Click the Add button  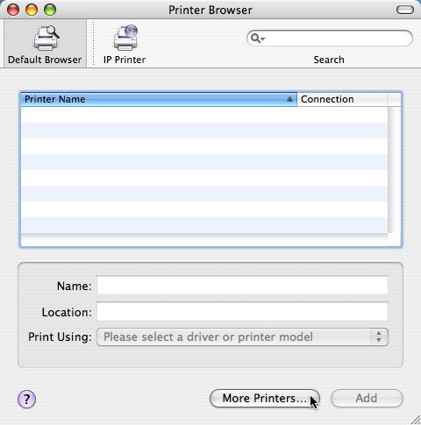point(367,398)
